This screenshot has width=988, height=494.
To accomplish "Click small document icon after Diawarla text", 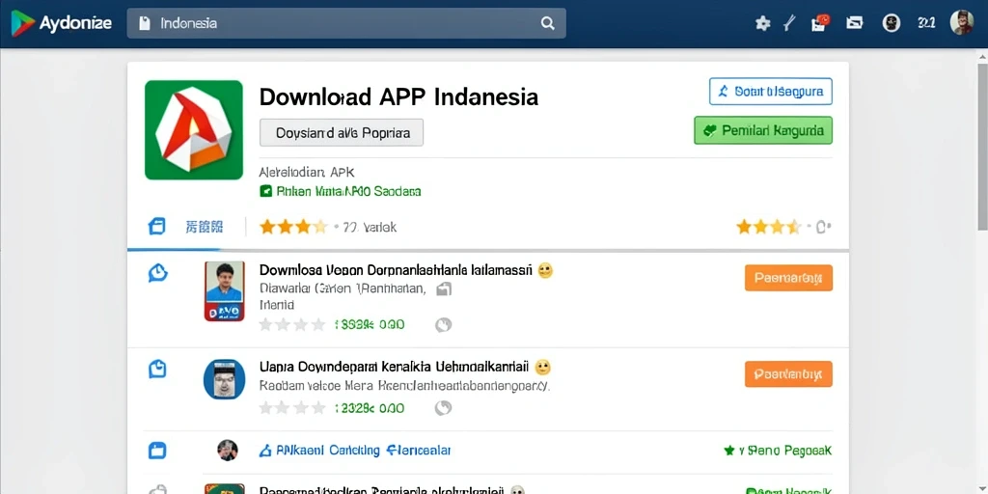I will click(x=444, y=289).
